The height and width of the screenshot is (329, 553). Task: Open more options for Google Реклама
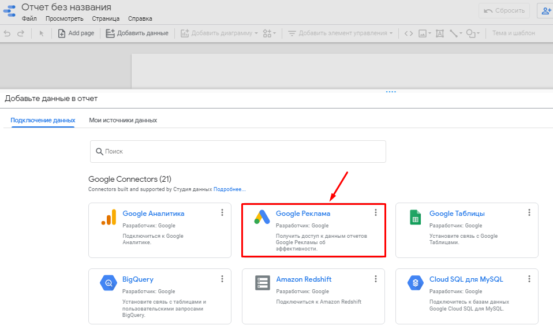click(376, 212)
